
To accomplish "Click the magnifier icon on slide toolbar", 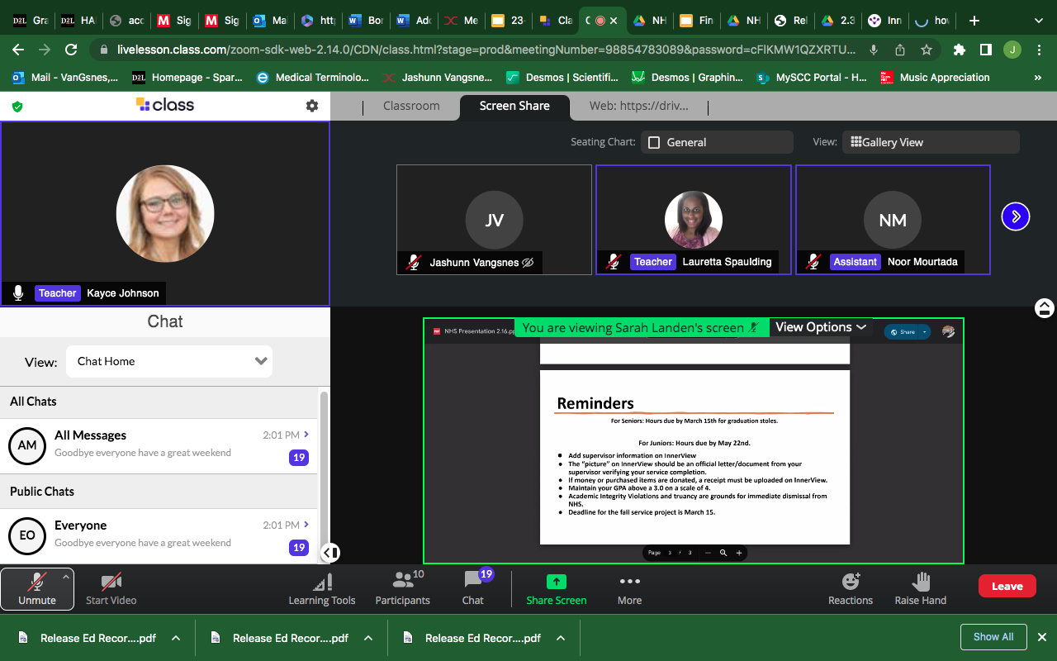I will 723,553.
